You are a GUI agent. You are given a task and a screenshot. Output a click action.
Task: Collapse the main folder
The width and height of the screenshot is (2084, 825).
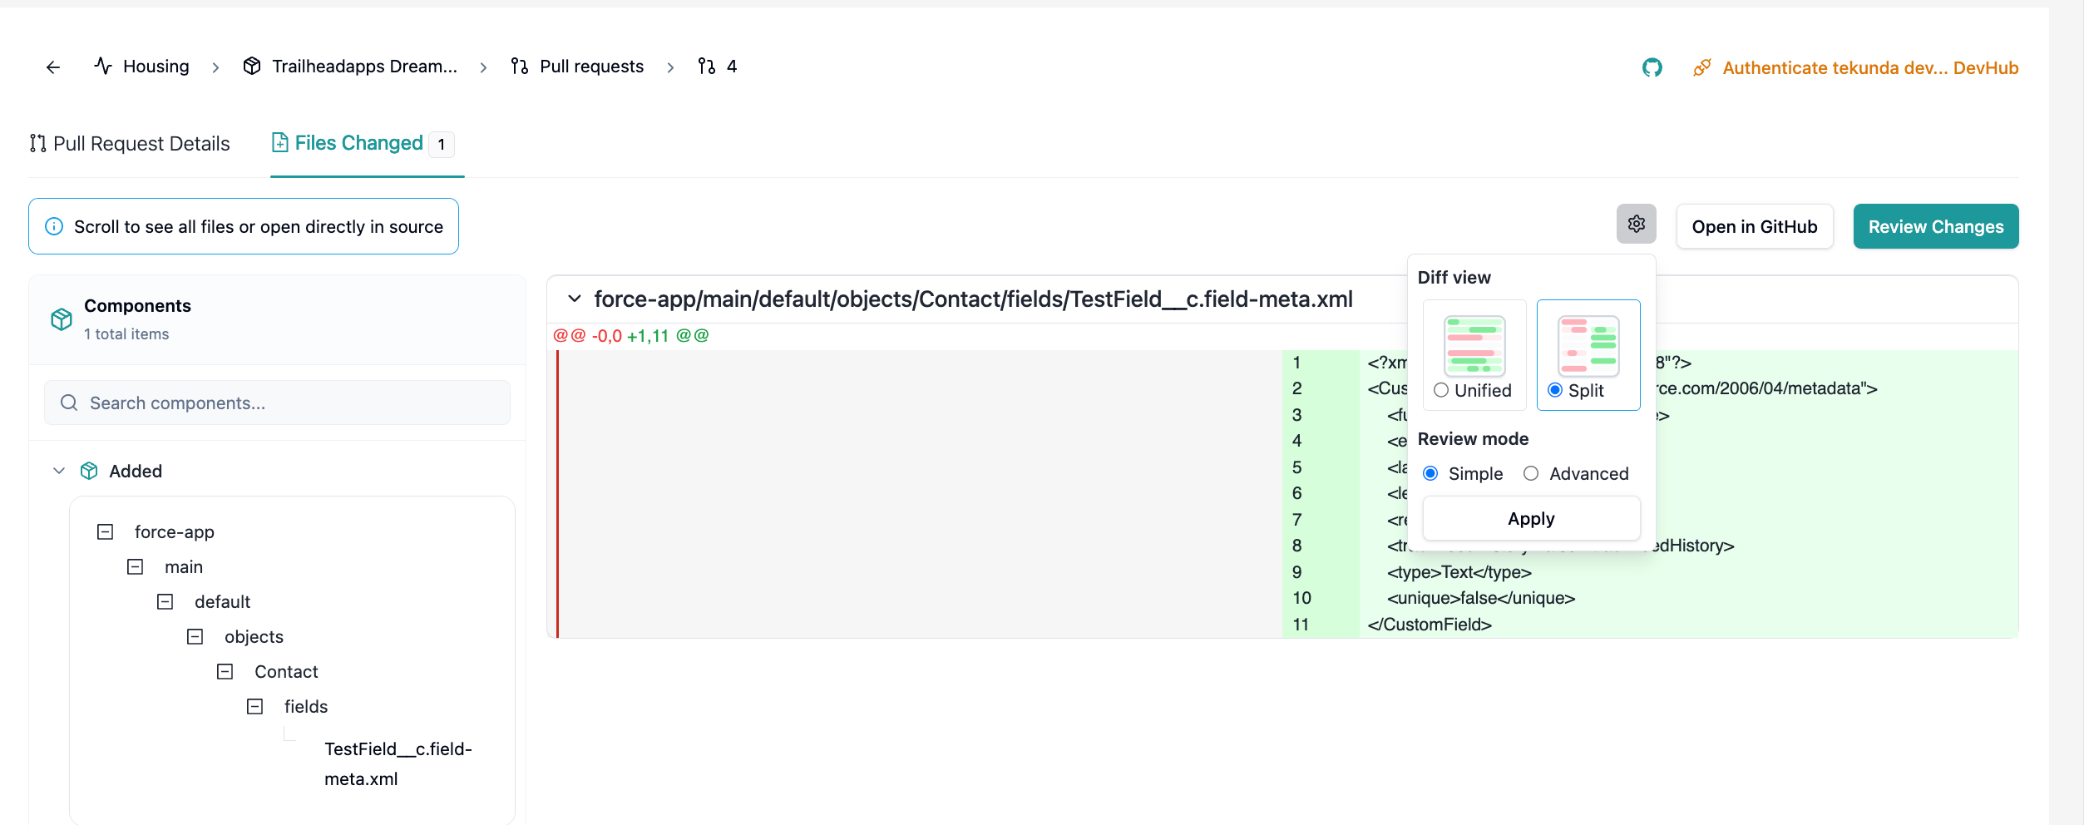pyautogui.click(x=135, y=566)
